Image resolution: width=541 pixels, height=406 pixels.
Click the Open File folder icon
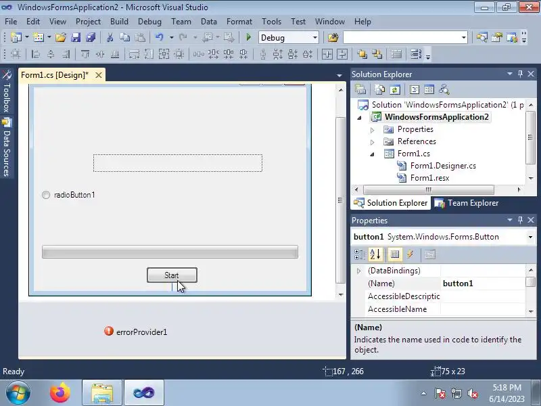(x=61, y=37)
